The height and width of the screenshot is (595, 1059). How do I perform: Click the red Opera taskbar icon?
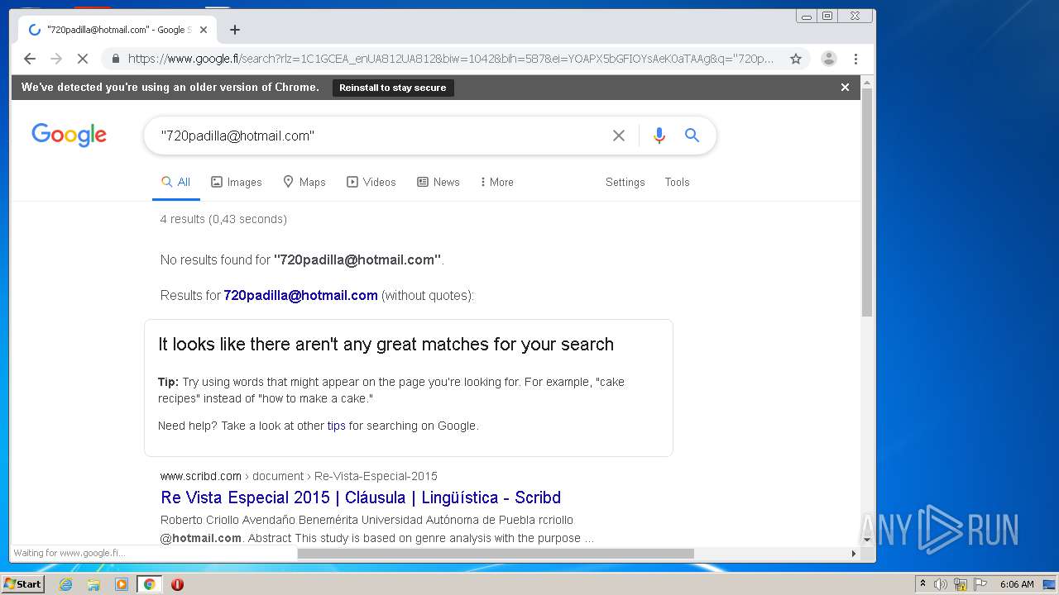pyautogui.click(x=177, y=584)
